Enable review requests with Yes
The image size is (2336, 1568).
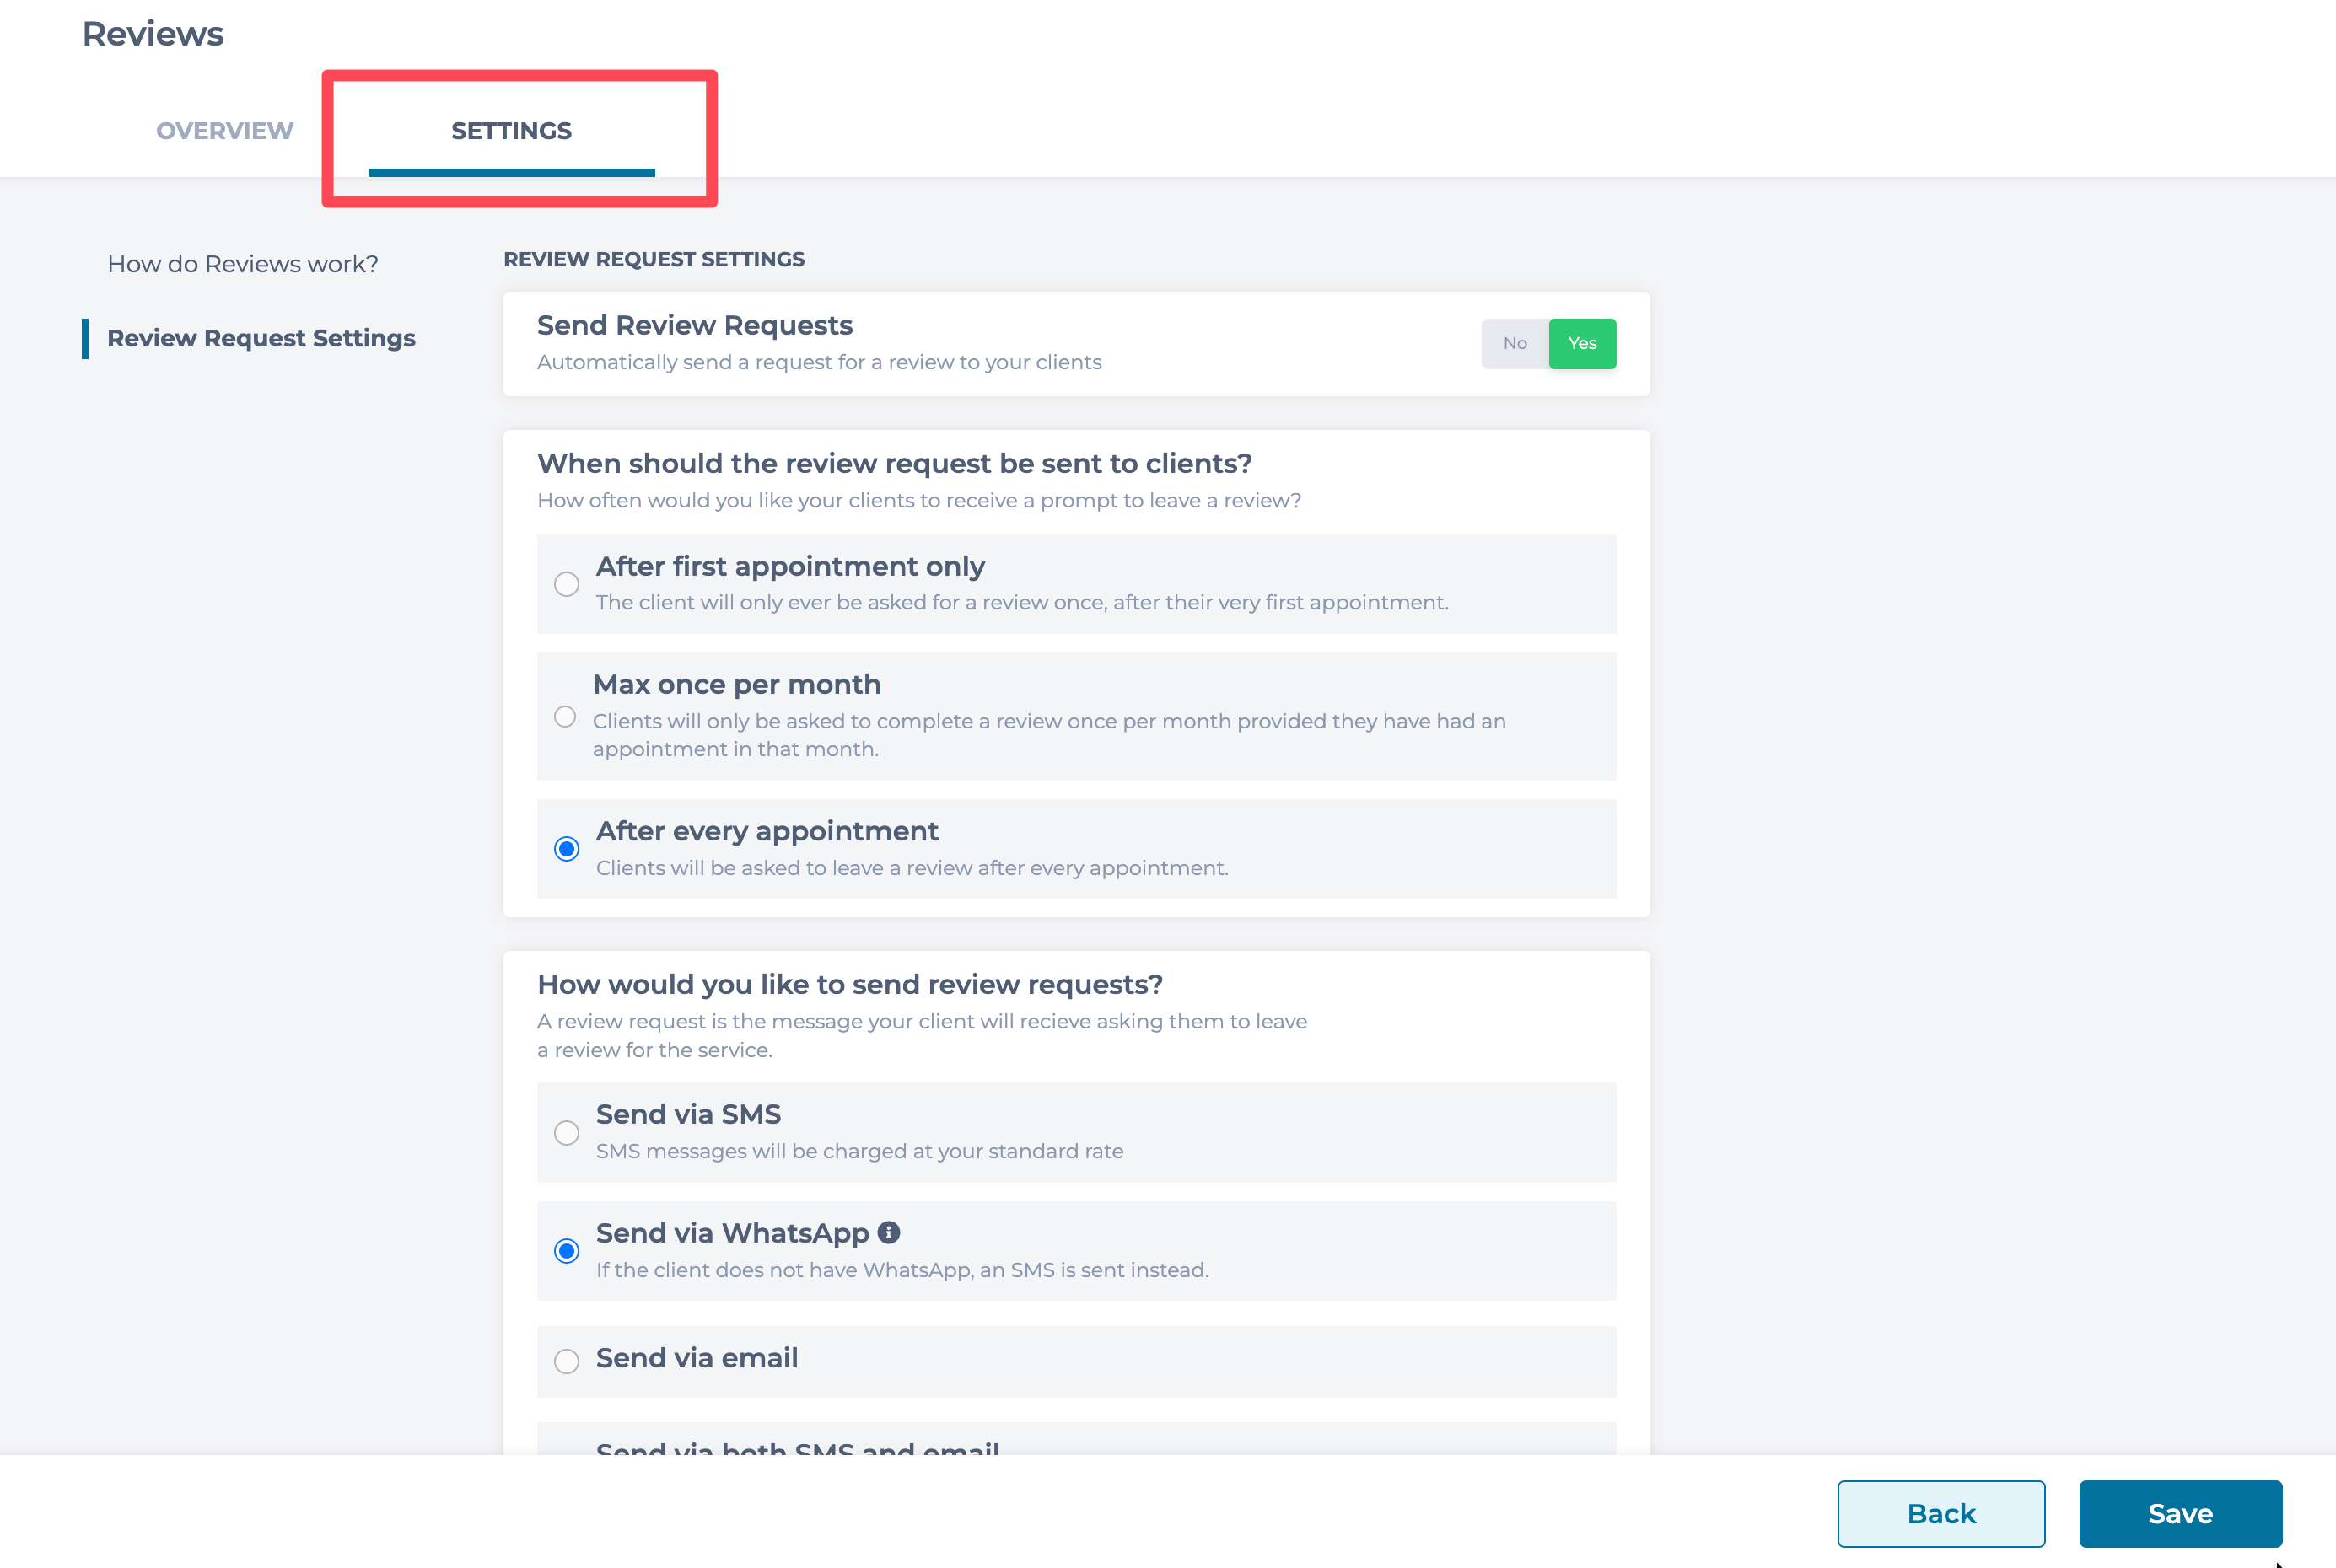point(1582,344)
